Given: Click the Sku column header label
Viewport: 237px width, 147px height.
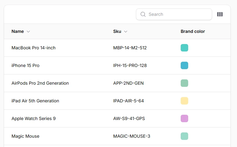Looking at the screenshot, I should 117,31.
